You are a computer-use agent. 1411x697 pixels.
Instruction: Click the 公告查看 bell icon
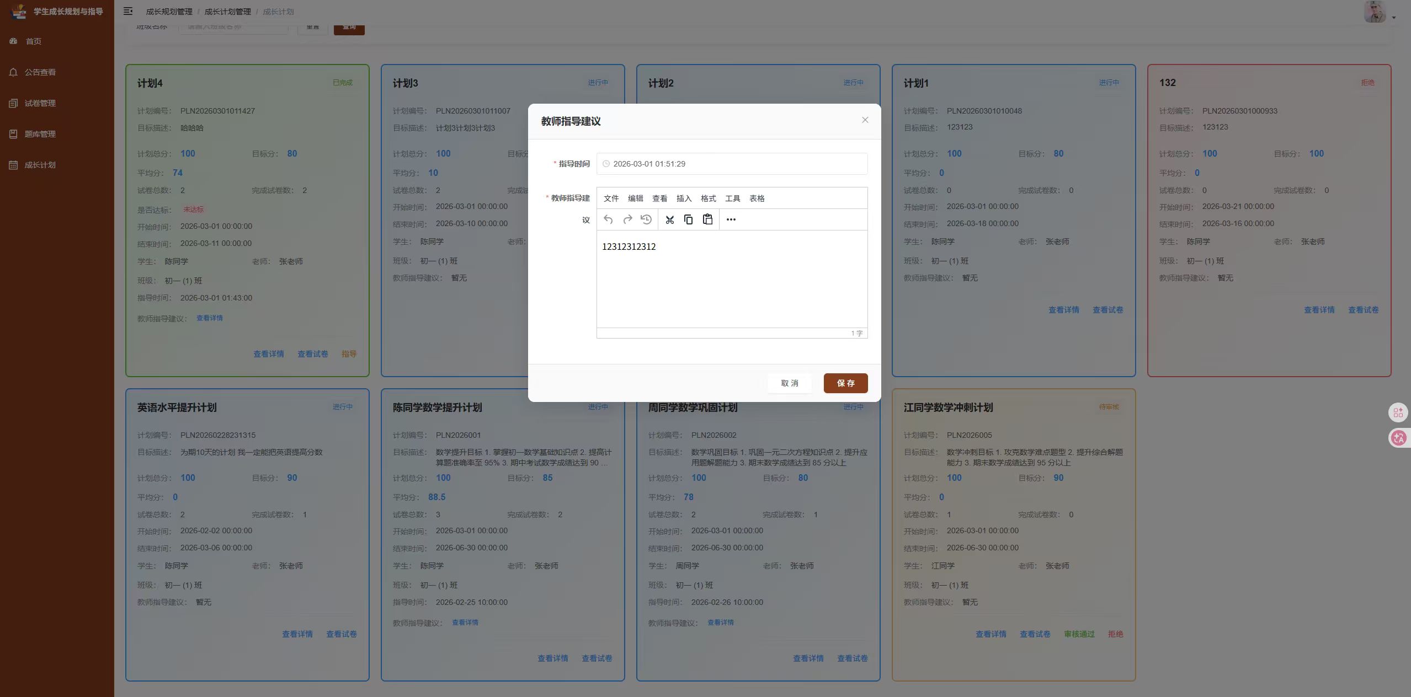pos(13,72)
